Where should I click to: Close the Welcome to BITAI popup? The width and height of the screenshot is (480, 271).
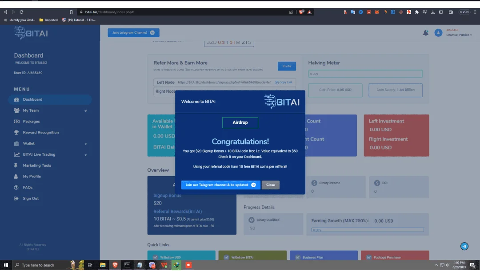(x=270, y=185)
